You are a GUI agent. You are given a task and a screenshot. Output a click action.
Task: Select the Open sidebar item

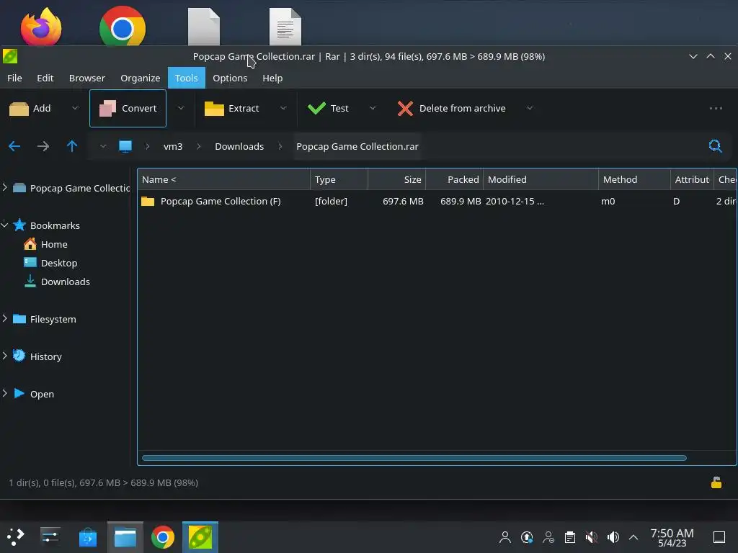coord(33,394)
